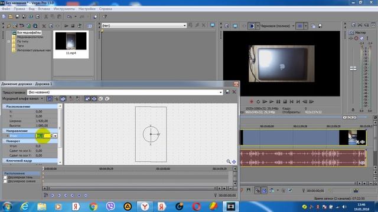Collapse the Направление section

click(4, 131)
